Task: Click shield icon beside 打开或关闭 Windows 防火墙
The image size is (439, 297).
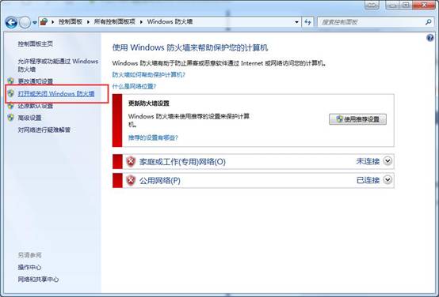Action: (x=10, y=93)
